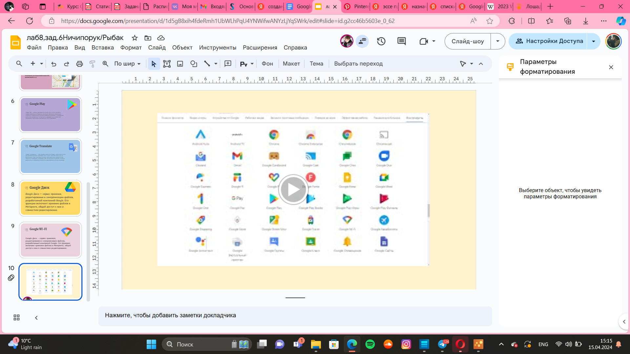Screen dimensions: 630x354
Task: Expand the side panel arrow
Action: [x=624, y=322]
